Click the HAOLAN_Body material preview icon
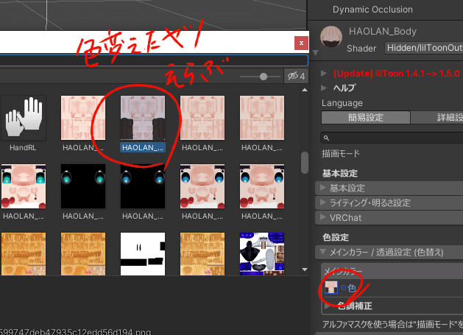This screenshot has height=335, width=463. (x=331, y=37)
